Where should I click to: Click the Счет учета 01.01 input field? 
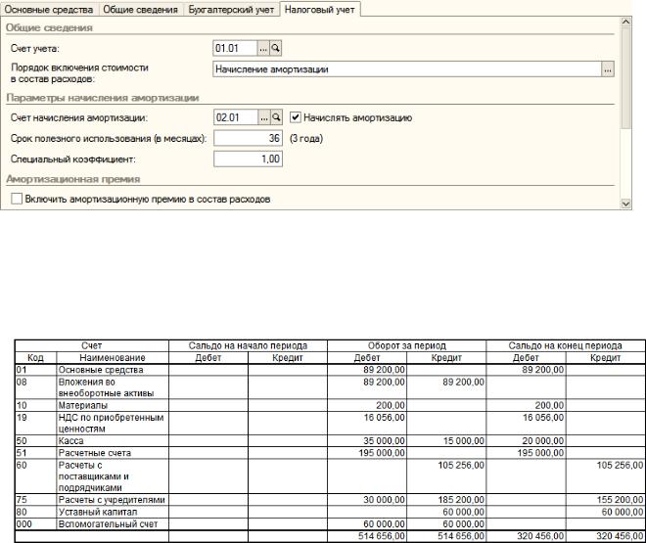235,48
